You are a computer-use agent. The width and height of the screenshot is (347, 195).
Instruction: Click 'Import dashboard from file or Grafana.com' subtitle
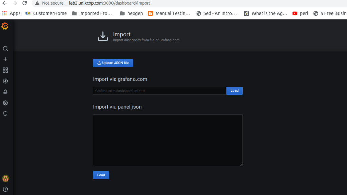[146, 40]
